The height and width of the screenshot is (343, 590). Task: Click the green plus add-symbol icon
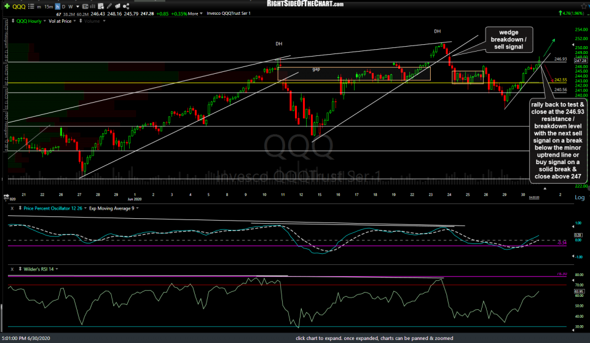point(7,6)
